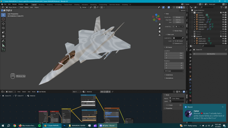Switch to solid viewport shading
228x128 pixels.
(x=179, y=7)
